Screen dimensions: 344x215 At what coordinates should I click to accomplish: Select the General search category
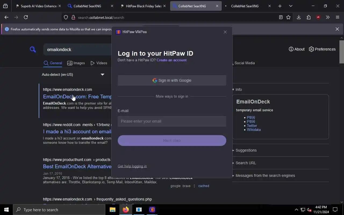(x=53, y=63)
